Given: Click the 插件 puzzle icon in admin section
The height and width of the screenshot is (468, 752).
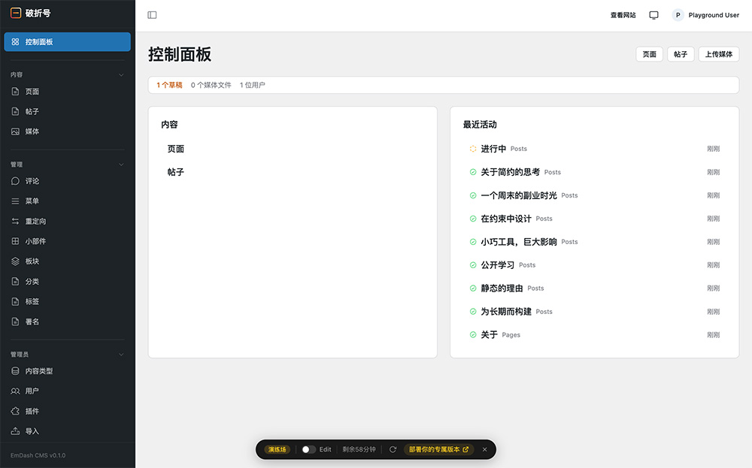Looking at the screenshot, I should (15, 410).
